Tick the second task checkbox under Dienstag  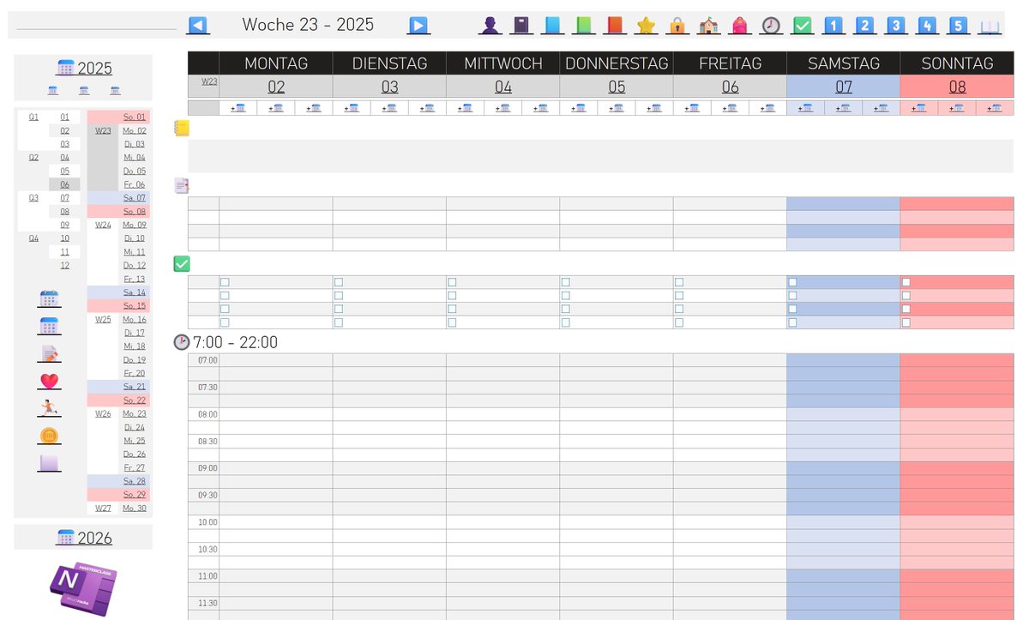click(x=339, y=295)
